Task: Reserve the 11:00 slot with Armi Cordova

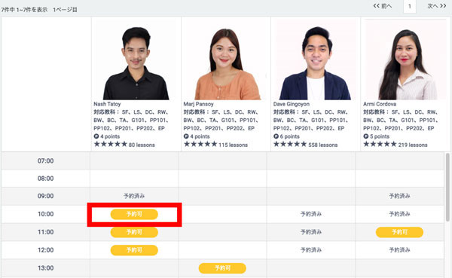Action: tap(399, 232)
